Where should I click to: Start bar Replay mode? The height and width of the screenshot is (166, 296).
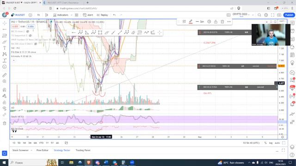click(x=102, y=15)
